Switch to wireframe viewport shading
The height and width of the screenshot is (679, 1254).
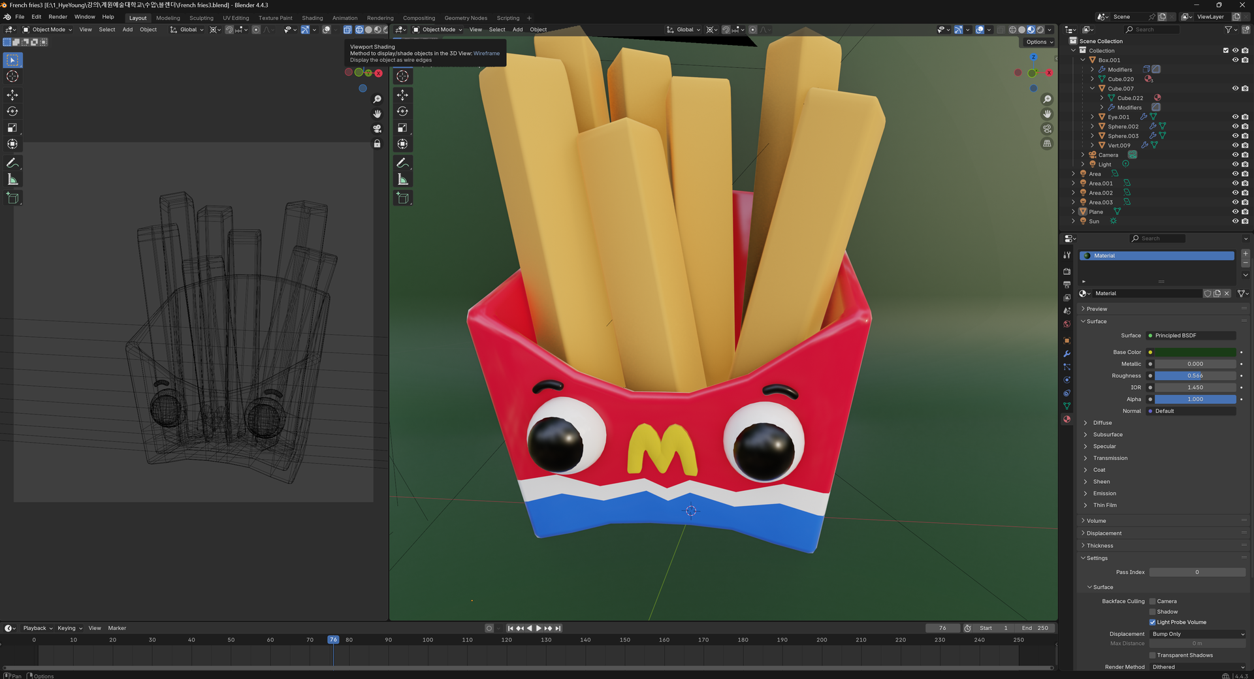pyautogui.click(x=1013, y=29)
